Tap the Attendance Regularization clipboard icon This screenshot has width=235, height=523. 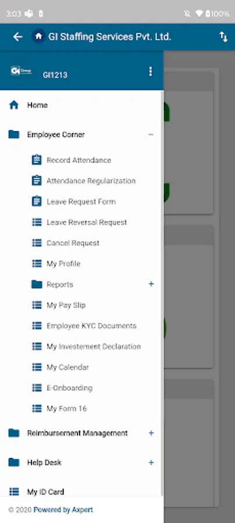(37, 181)
